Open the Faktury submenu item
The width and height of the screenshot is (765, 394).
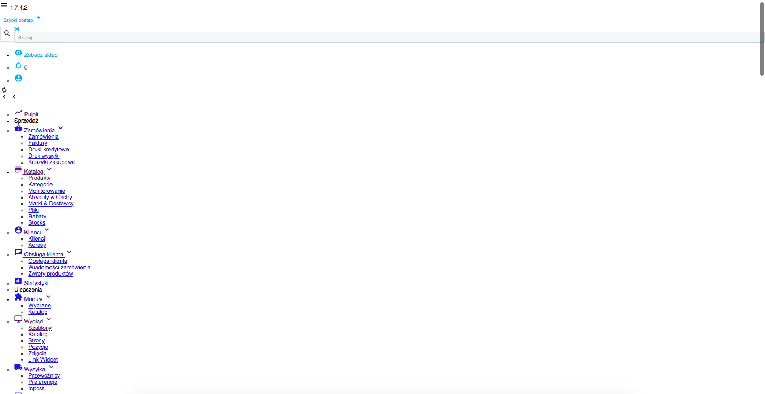point(38,143)
